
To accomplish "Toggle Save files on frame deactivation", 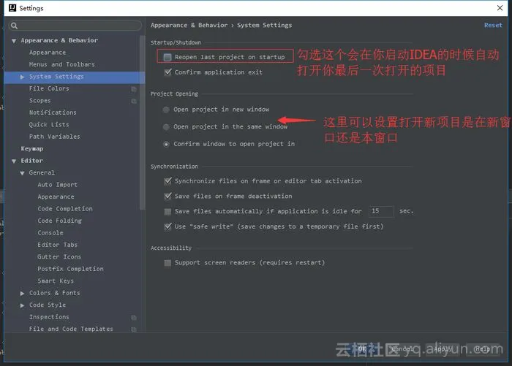I will 167,196.
